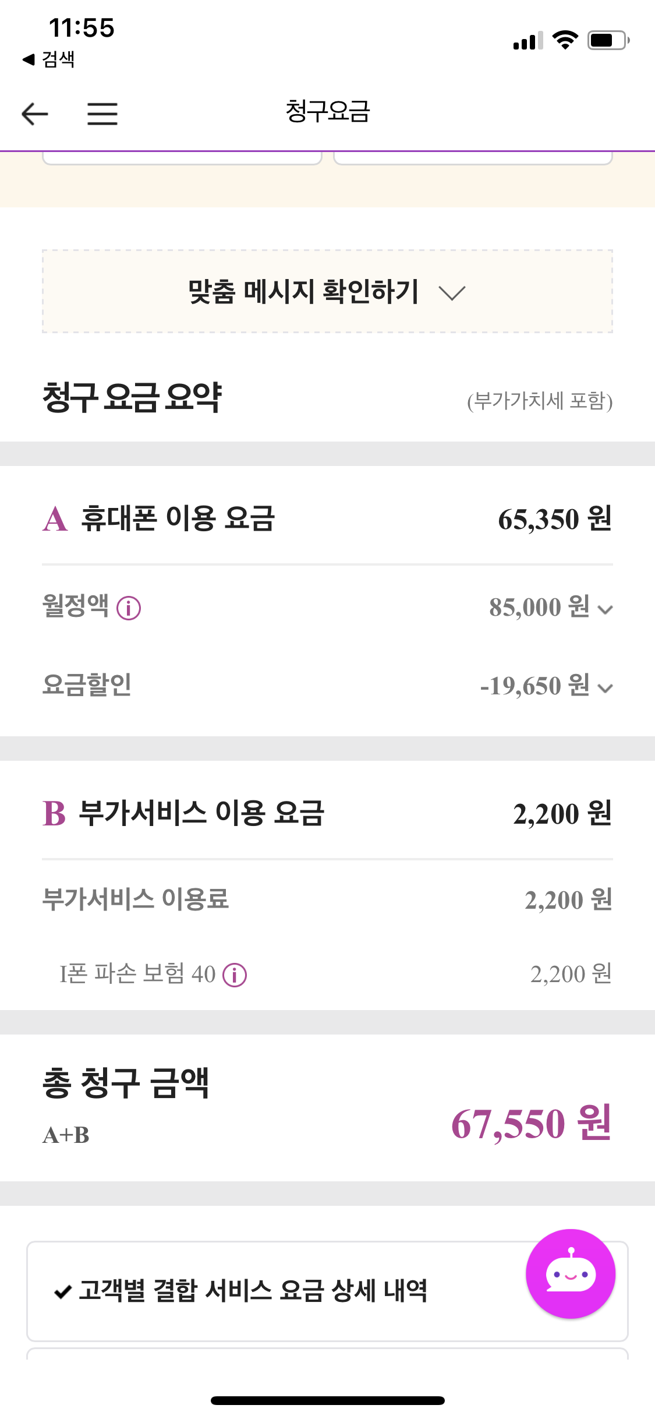Open the chatbot assistant button

[x=570, y=1274]
